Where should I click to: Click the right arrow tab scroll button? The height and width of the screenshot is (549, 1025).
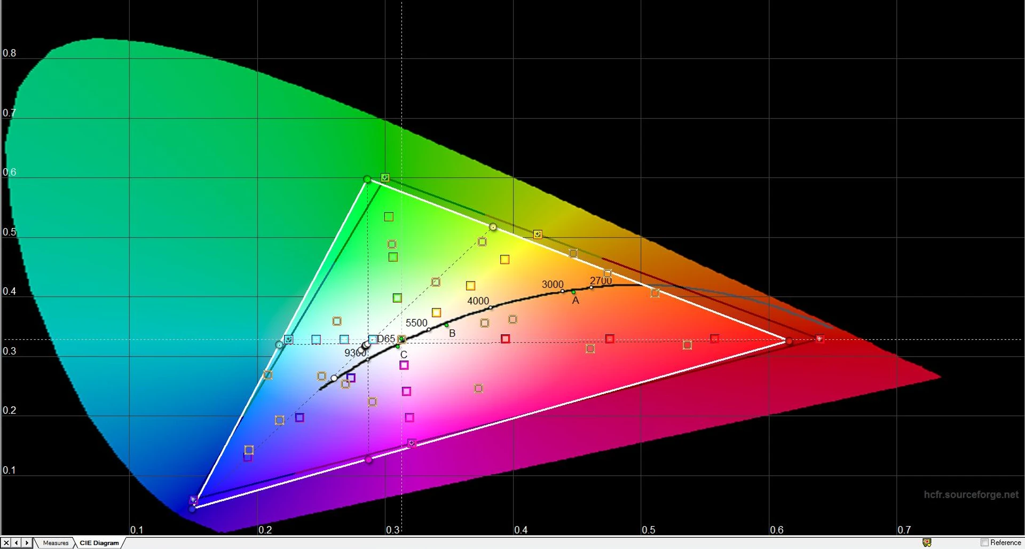coord(26,543)
